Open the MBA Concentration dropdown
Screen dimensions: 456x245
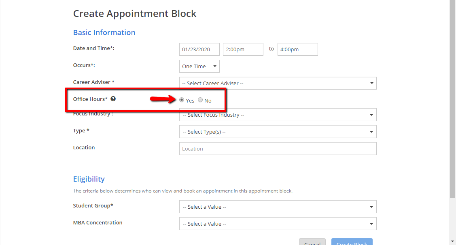pos(278,224)
